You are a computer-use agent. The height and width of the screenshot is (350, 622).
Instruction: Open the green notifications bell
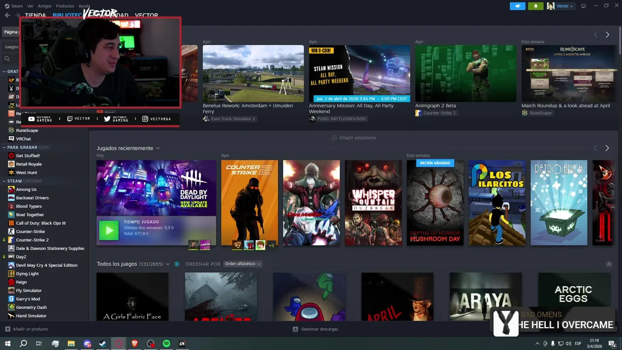tap(536, 6)
